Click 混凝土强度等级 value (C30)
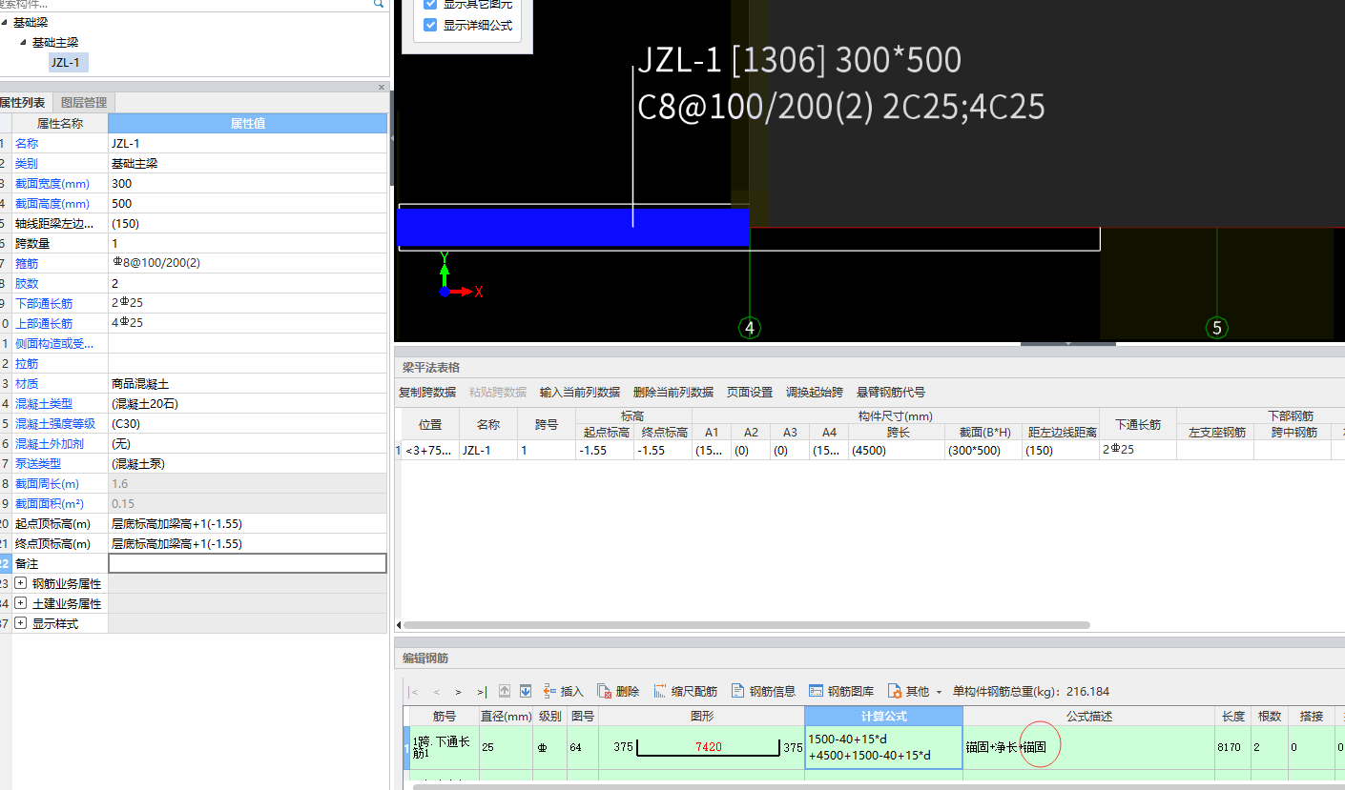 248,423
